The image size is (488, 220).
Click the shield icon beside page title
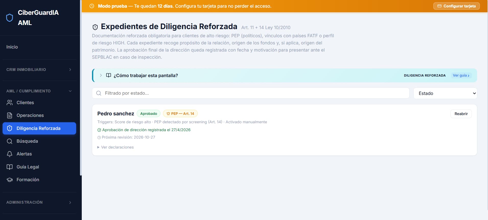pos(95,27)
